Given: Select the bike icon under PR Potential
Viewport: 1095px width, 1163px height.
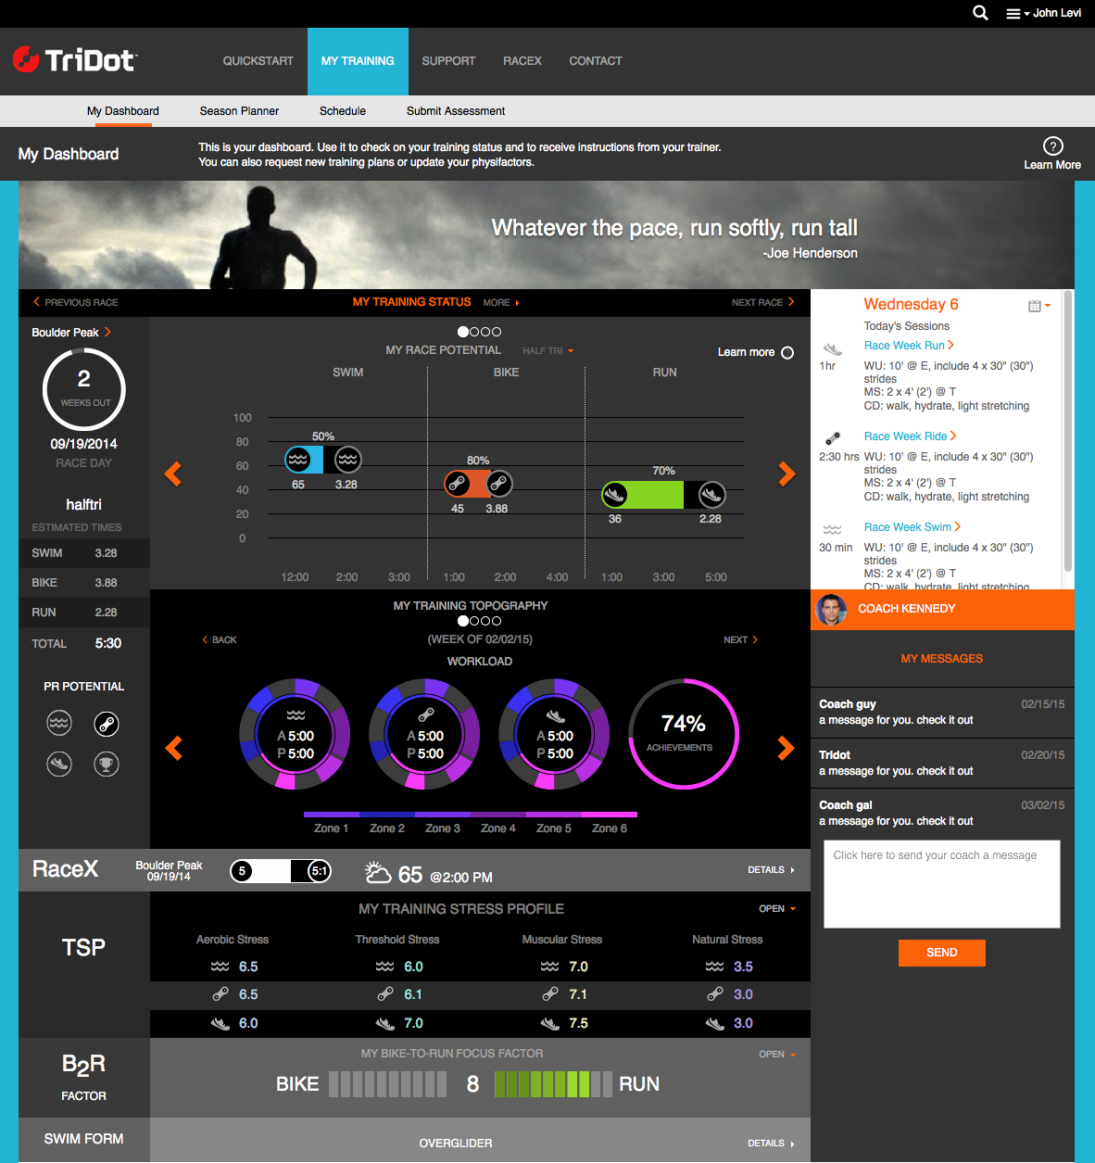Looking at the screenshot, I should coord(107,723).
